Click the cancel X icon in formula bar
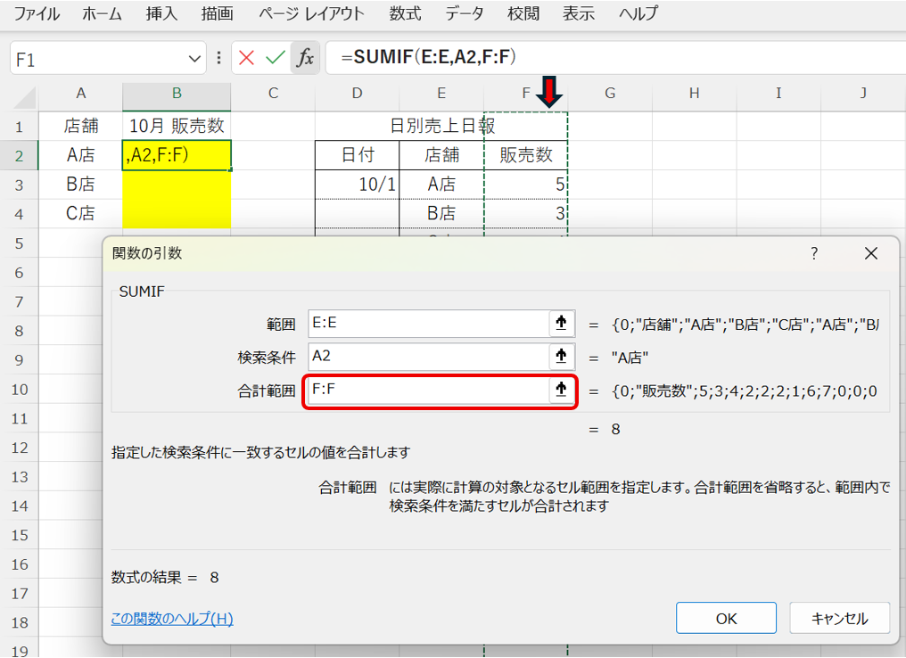906x658 pixels. 247,59
